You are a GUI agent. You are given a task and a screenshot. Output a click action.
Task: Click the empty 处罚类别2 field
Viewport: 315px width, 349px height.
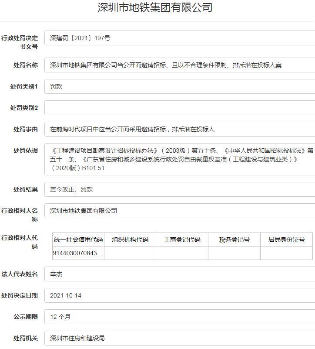pos(180,108)
